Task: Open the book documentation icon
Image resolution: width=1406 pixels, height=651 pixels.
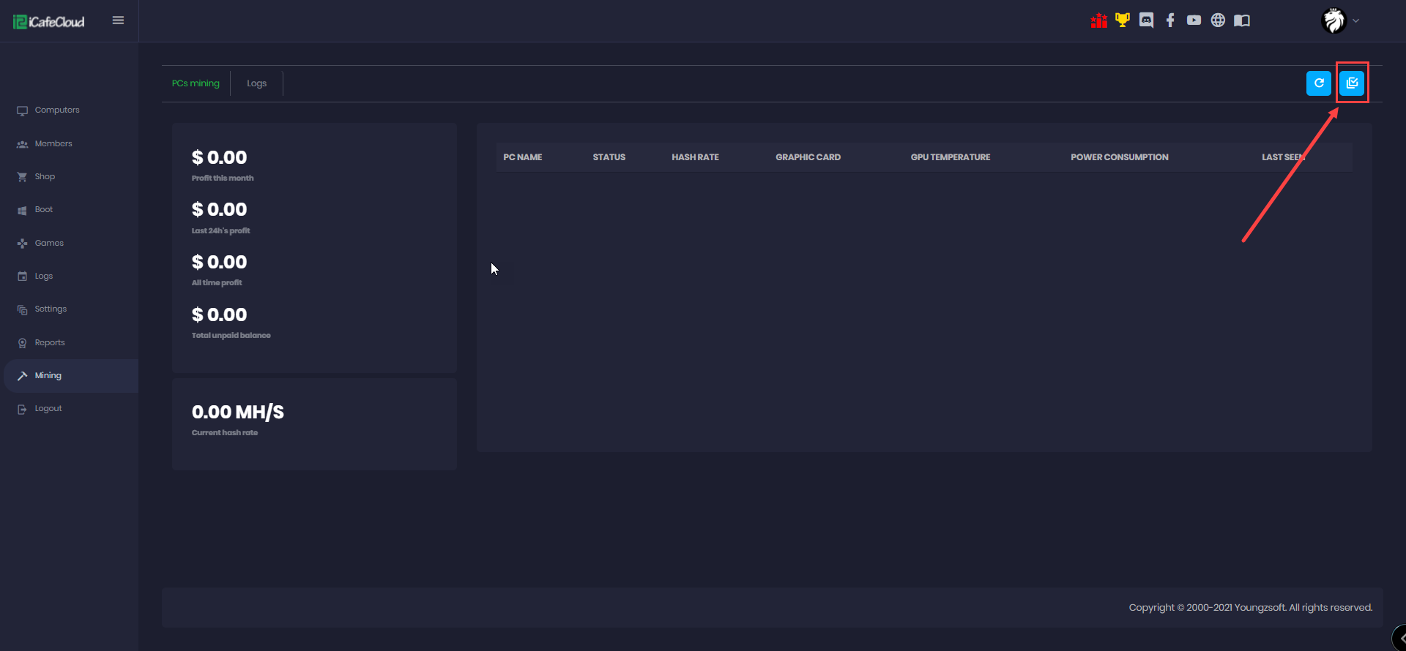Action: 1242,20
